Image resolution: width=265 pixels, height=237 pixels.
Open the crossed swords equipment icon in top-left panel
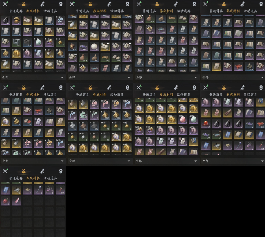tap(5, 4)
